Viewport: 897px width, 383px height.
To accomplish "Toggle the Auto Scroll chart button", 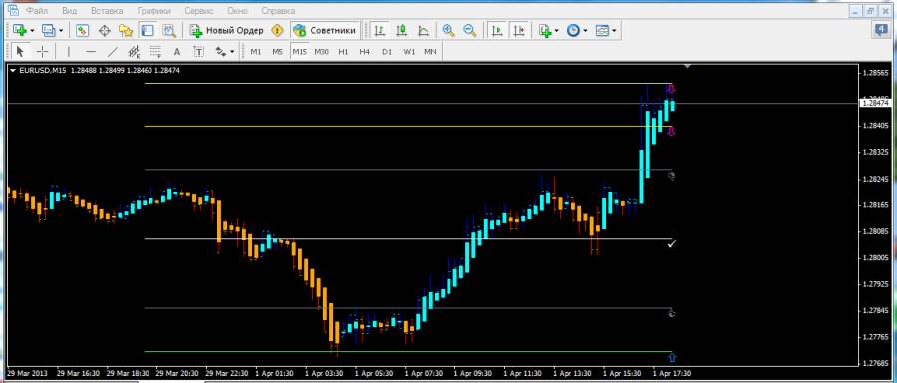I will point(497,30).
